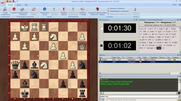Click the check opponent server access icon

pos(98,9)
